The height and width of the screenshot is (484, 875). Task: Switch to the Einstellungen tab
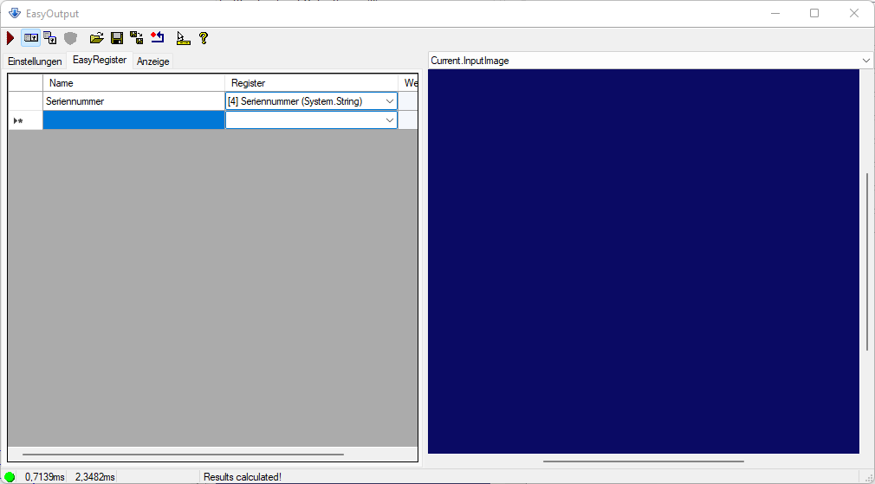tap(35, 61)
